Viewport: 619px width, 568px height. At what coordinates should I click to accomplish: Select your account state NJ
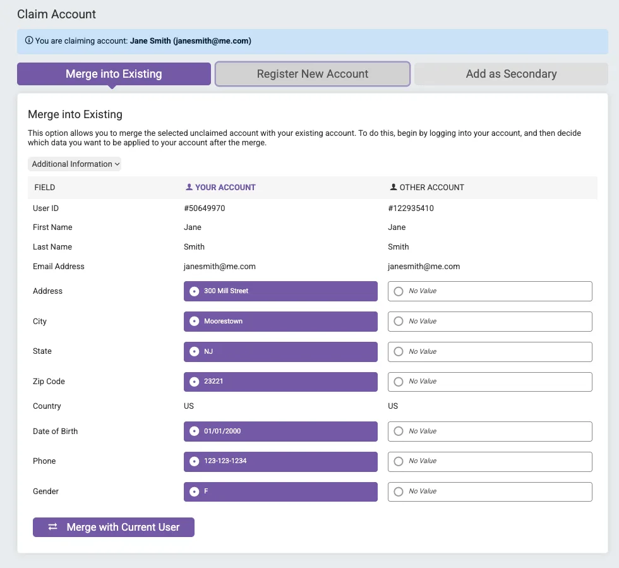pyautogui.click(x=280, y=351)
